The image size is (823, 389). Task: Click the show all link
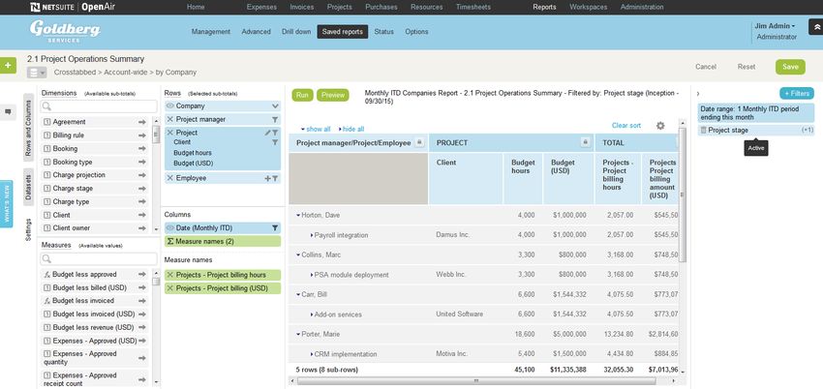[x=319, y=129]
